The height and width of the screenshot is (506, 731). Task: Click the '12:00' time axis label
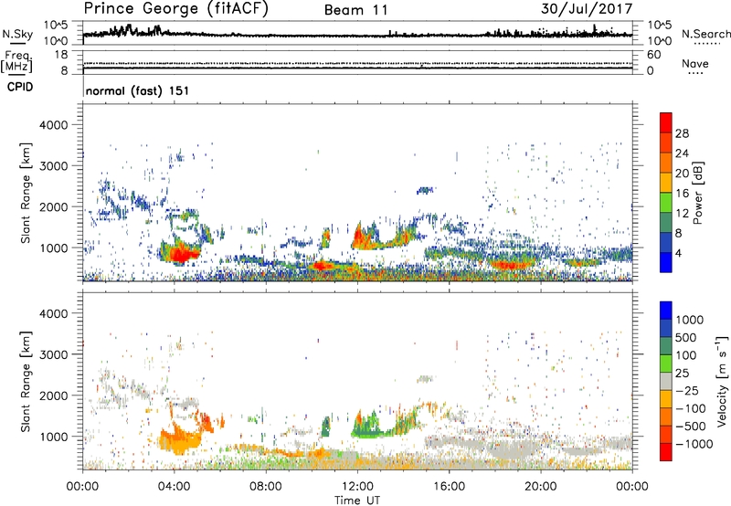point(357,487)
